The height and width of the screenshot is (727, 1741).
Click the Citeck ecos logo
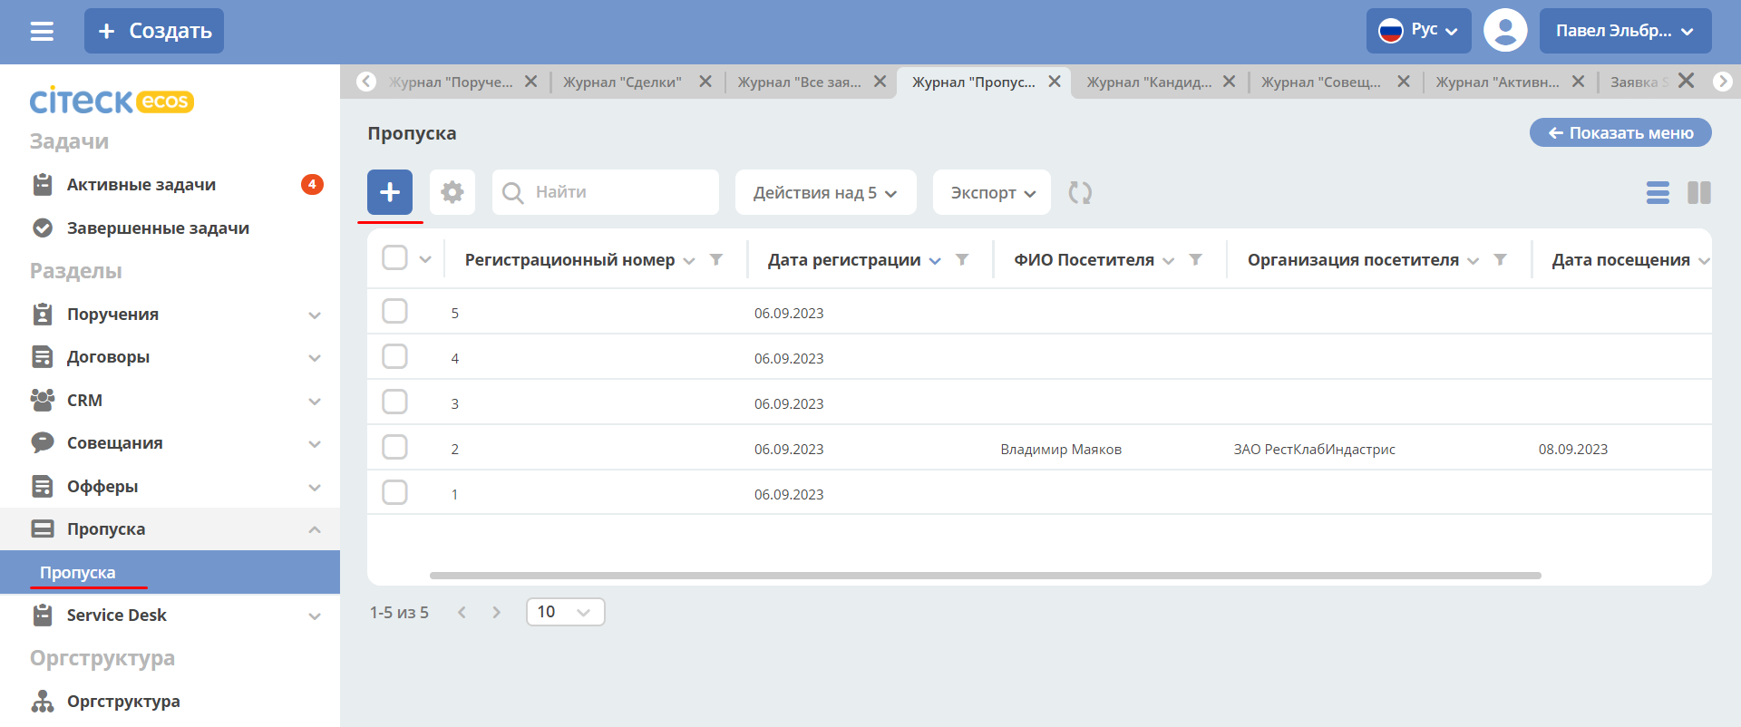(112, 101)
